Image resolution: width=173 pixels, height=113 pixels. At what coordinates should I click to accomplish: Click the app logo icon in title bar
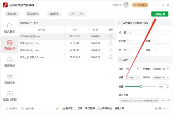click(5, 5)
